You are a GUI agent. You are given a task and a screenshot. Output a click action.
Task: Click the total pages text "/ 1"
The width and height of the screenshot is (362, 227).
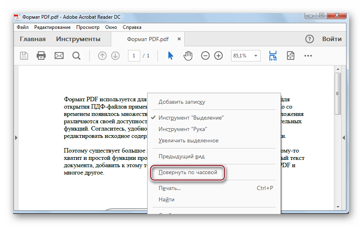click(x=146, y=56)
